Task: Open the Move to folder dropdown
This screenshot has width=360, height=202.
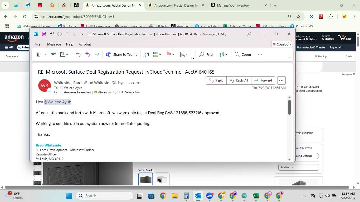Action: (64, 54)
